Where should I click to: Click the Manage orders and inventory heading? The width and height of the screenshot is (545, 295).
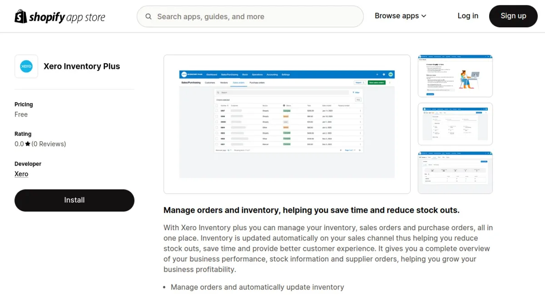click(x=312, y=210)
